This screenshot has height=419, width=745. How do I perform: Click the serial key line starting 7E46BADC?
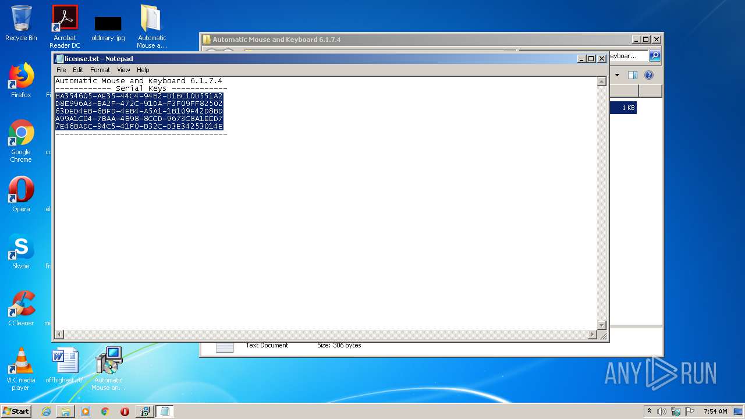pyautogui.click(x=139, y=126)
